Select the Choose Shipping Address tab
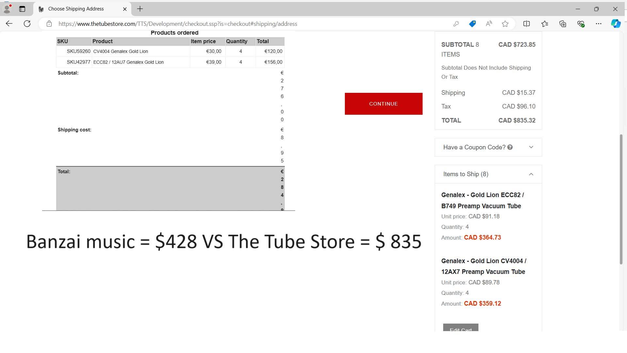The width and height of the screenshot is (627, 353). tap(82, 9)
